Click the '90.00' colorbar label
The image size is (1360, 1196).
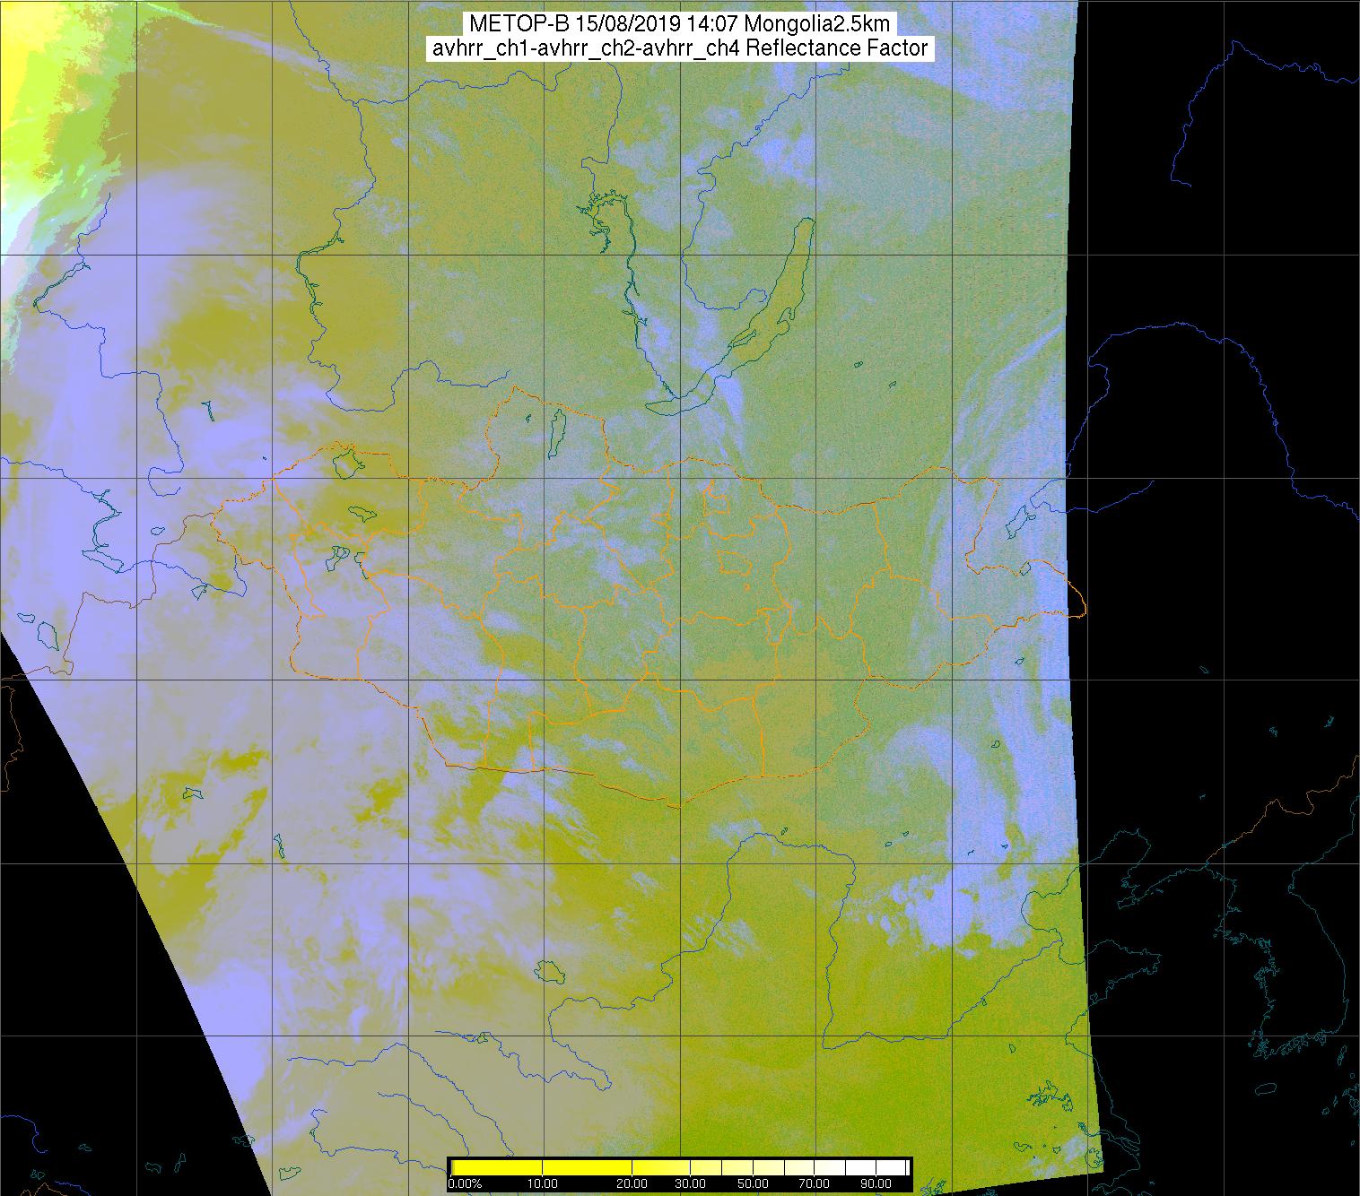click(876, 1183)
